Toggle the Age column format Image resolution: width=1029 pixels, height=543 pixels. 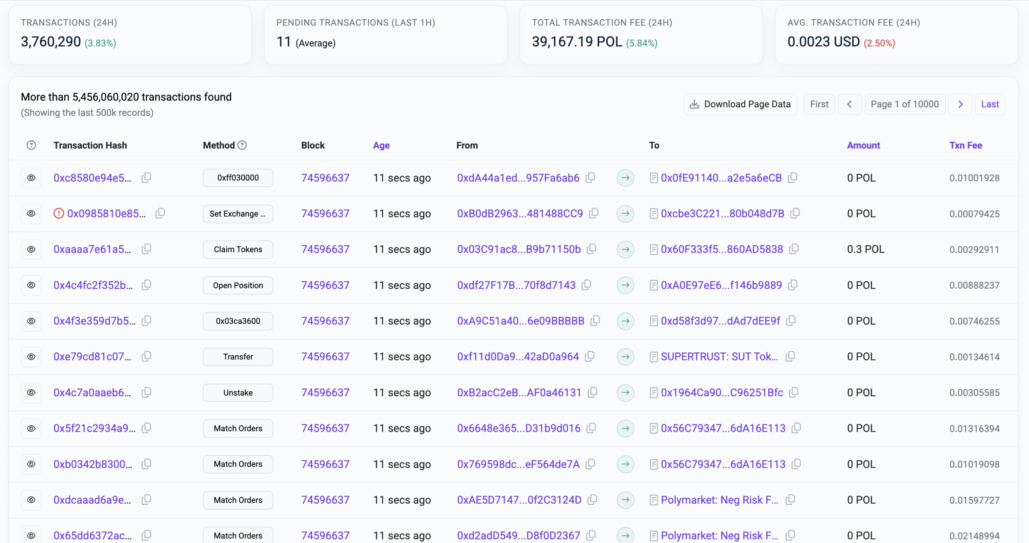[x=381, y=145]
